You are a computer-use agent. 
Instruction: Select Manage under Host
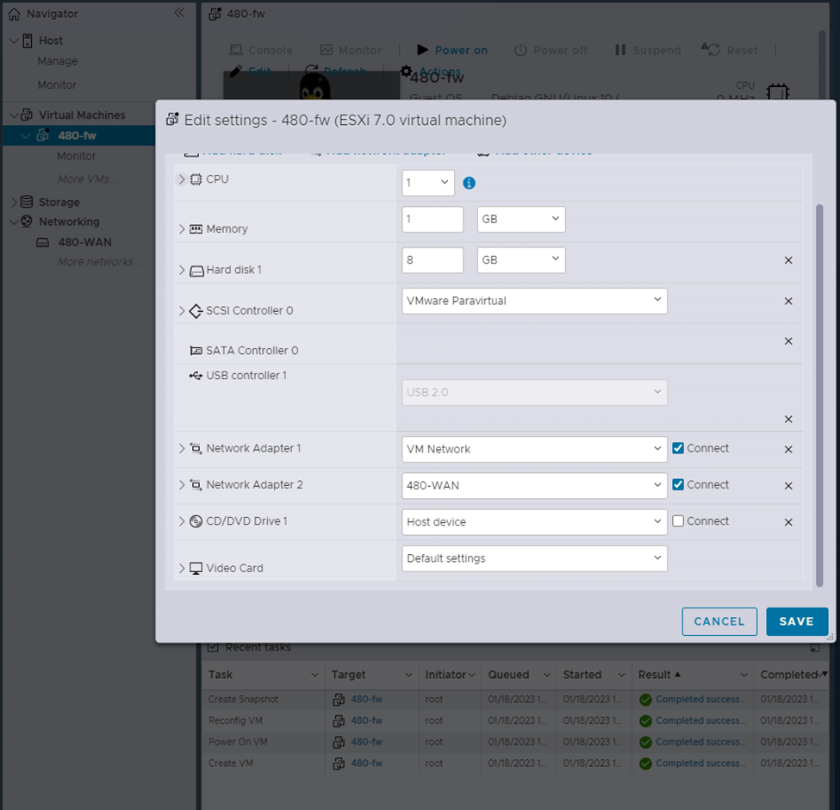coord(58,61)
